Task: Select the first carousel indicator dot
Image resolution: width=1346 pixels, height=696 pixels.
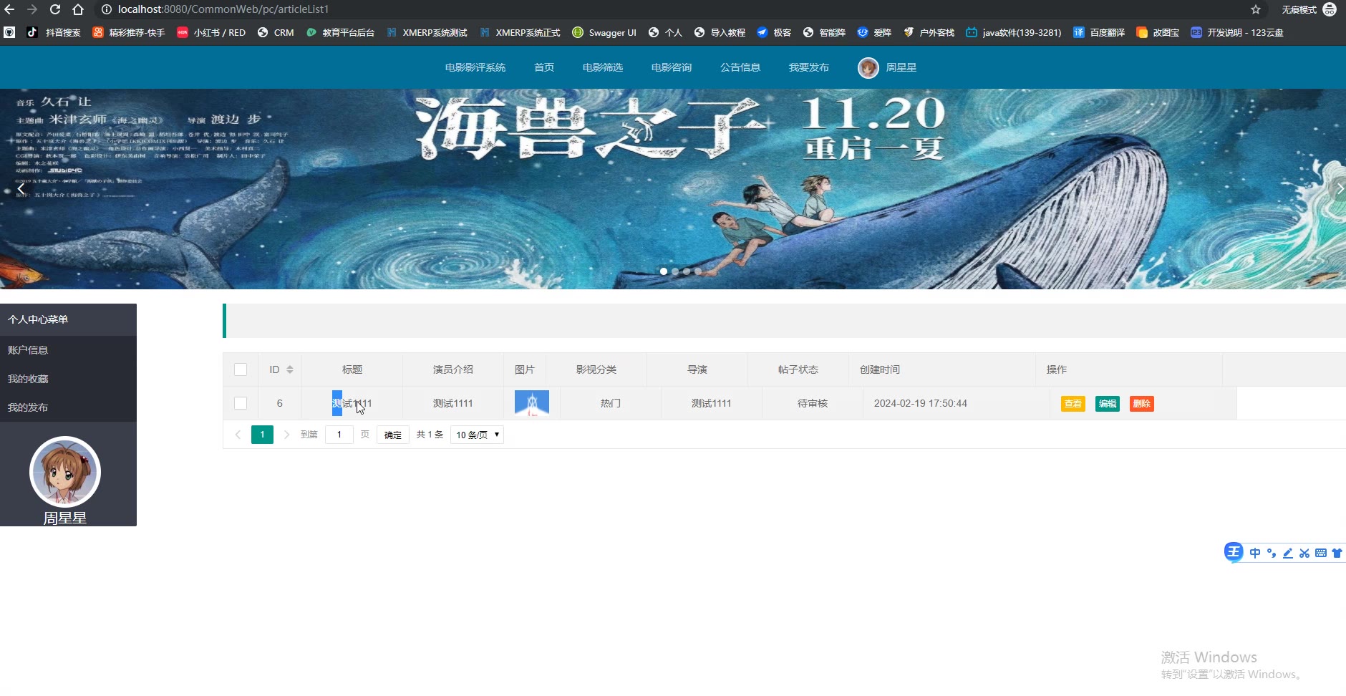Action: pos(664,271)
